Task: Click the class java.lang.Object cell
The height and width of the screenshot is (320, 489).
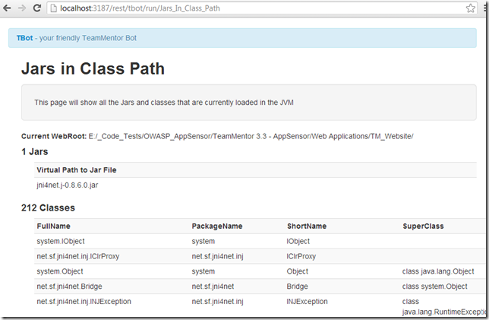Action: [438, 271]
